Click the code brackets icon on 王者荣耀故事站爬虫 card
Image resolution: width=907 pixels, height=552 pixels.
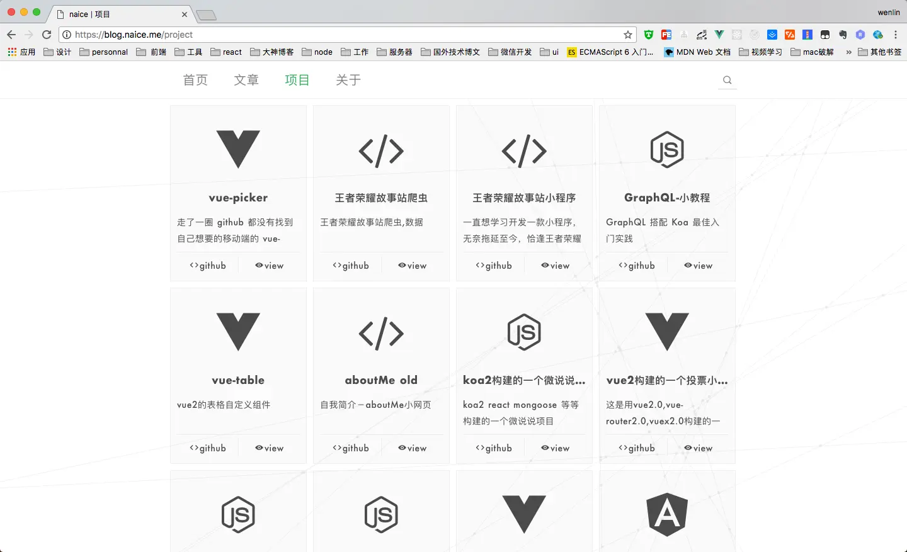[381, 150]
